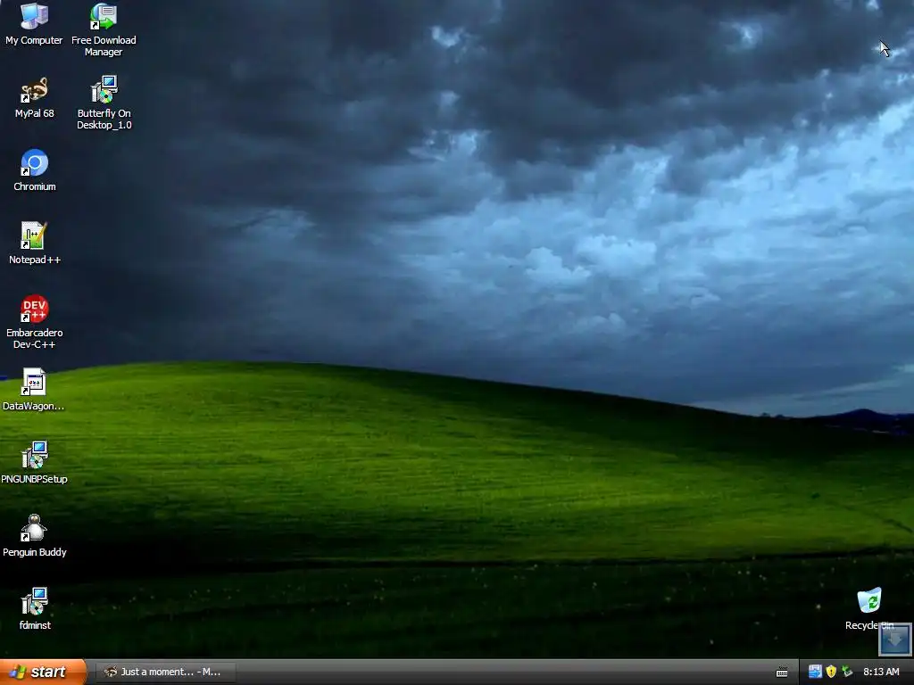
Task: Open My Computer desktop icon
Action: tap(34, 24)
